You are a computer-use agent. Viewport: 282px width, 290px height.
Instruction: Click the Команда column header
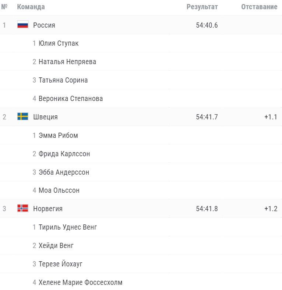31,7
